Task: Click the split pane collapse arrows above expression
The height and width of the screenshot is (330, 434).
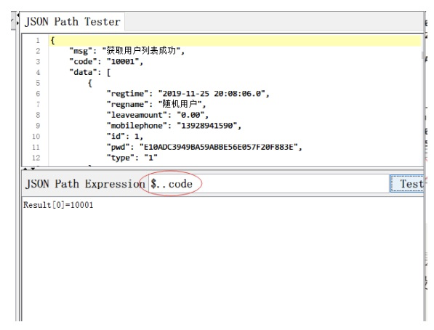Action: tap(29, 169)
